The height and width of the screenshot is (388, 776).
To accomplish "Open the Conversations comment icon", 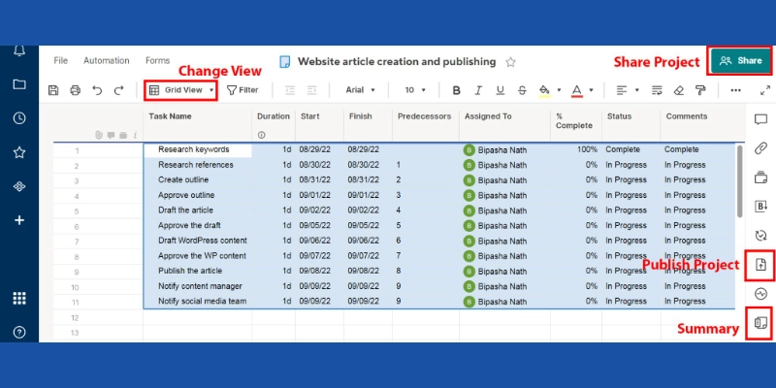I will tap(760, 119).
